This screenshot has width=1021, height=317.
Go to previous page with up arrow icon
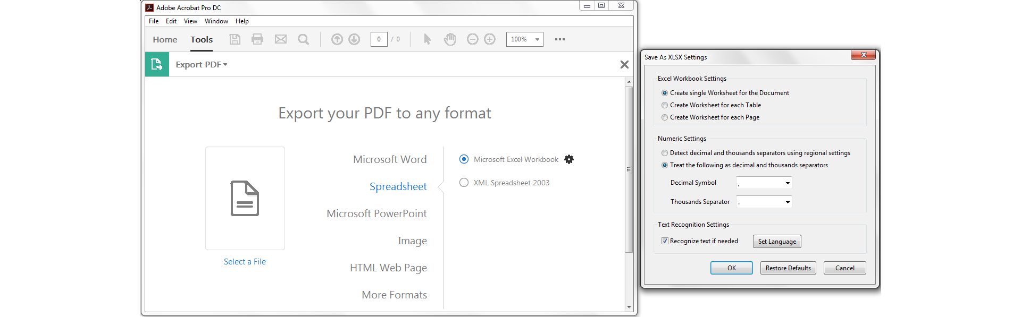[337, 39]
